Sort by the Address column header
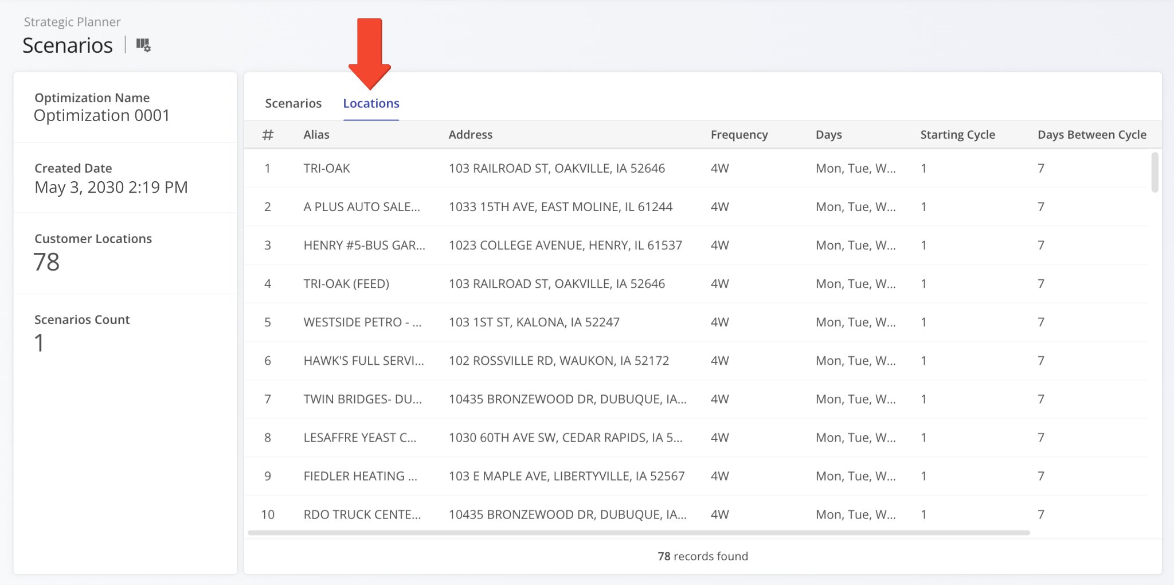Image resolution: width=1174 pixels, height=585 pixels. pos(470,134)
